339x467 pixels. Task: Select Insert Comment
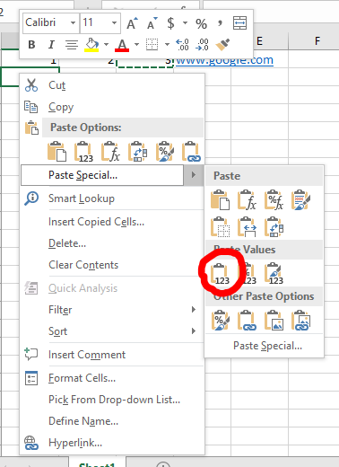[x=87, y=355]
